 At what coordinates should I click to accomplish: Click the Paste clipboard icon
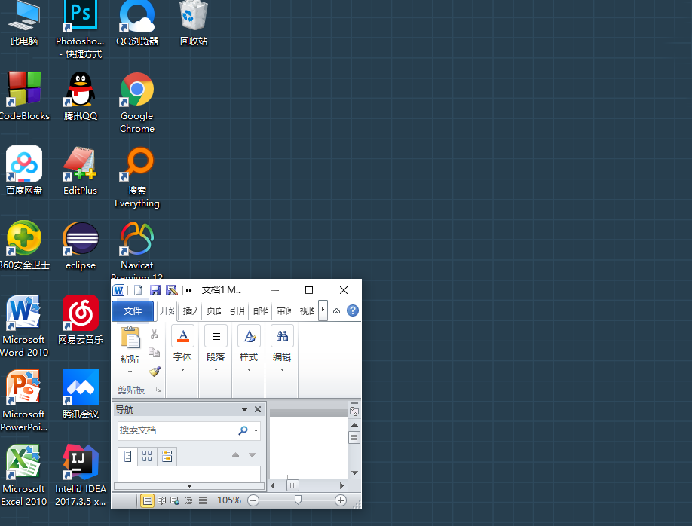click(x=130, y=337)
